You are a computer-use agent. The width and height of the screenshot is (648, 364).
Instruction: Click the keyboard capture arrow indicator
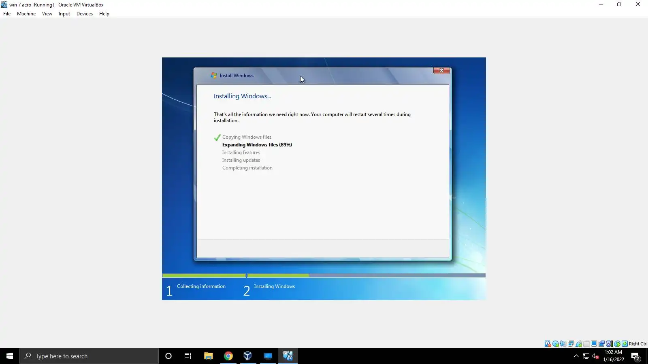tap(625, 344)
